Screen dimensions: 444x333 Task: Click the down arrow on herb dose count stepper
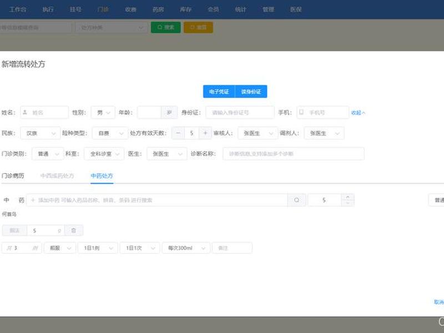coord(348,203)
